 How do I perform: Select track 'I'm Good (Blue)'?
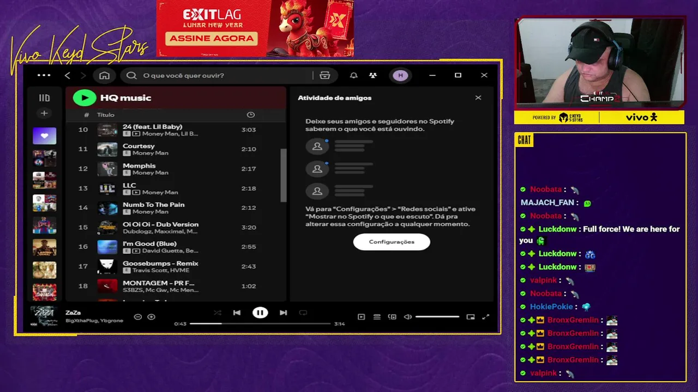tap(175, 247)
